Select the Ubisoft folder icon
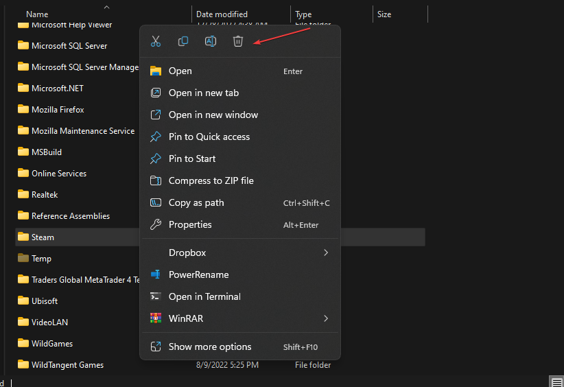Screen dimensions: 564x387 pyautogui.click(x=23, y=301)
